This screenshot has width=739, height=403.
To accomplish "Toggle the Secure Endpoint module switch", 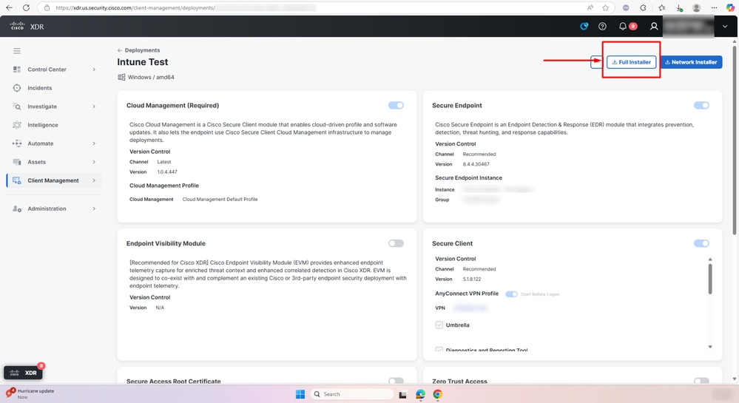I will click(x=701, y=105).
